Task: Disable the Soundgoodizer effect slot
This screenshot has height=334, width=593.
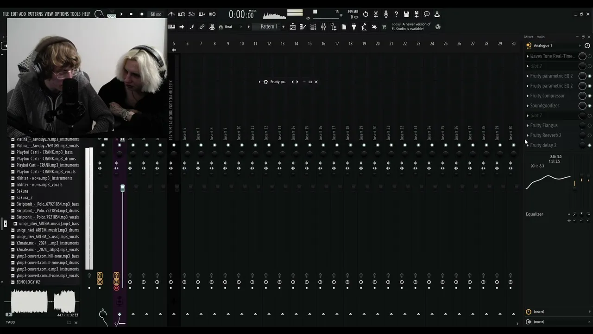Action: tap(590, 106)
